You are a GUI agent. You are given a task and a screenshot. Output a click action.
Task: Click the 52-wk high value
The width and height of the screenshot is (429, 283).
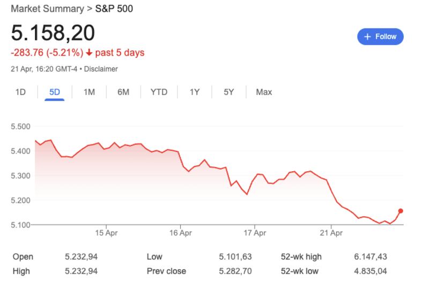point(370,257)
